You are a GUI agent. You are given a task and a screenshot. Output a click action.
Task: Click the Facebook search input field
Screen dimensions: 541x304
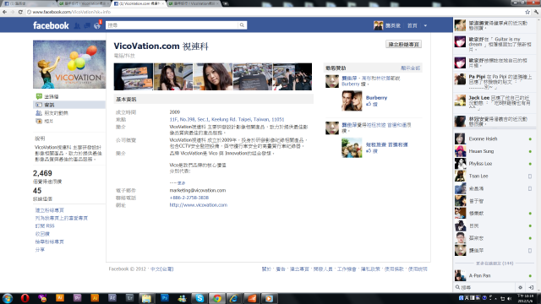point(172,25)
